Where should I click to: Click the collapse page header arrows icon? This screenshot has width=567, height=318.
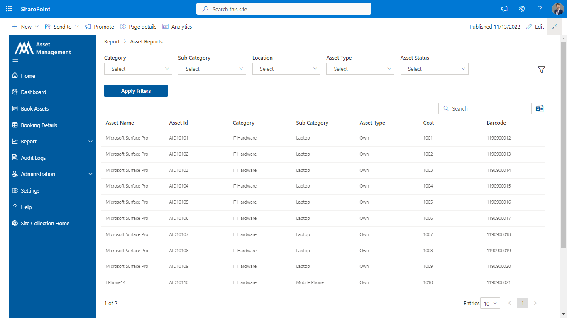pyautogui.click(x=554, y=26)
